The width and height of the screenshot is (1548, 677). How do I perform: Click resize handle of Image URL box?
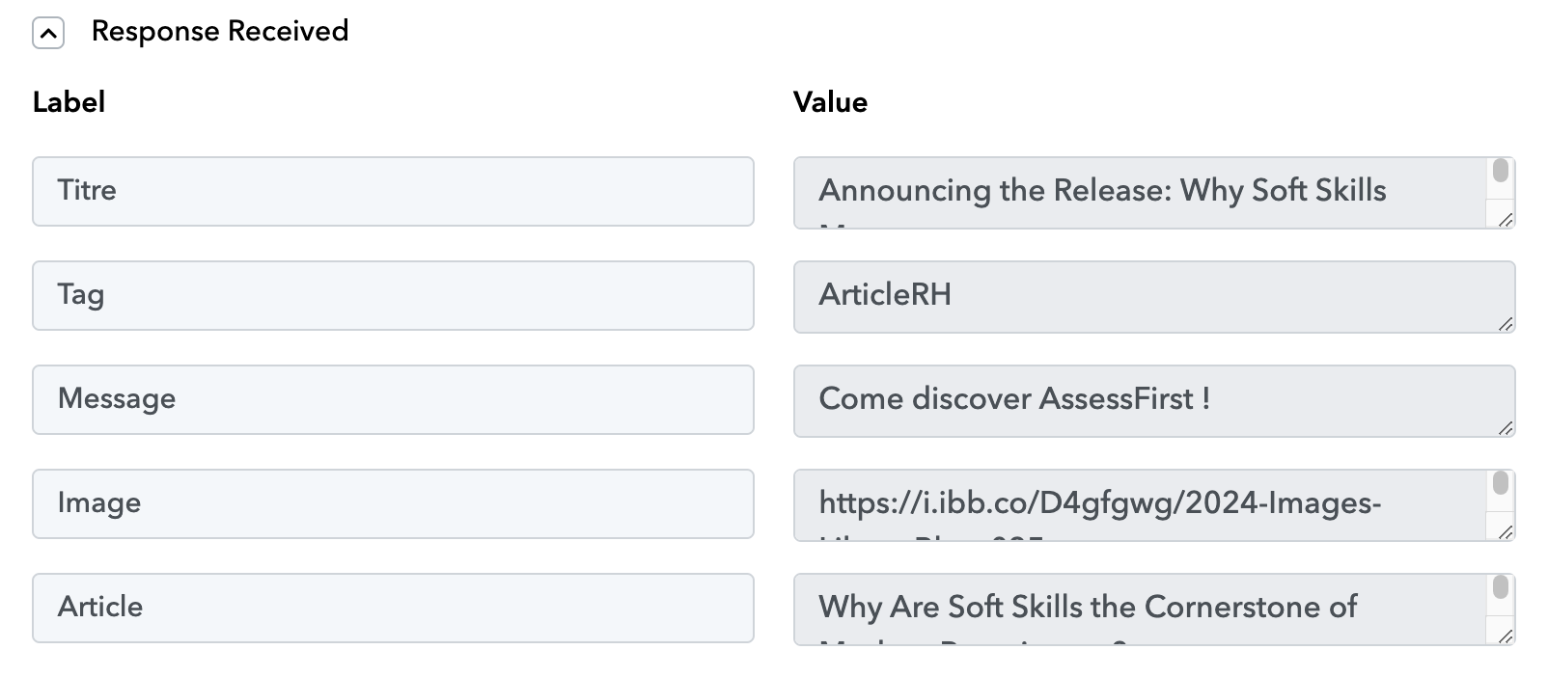coord(1506,532)
